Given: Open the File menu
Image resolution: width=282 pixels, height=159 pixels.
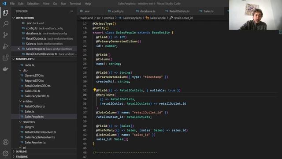Looking at the screenshot, I should [12, 4].
